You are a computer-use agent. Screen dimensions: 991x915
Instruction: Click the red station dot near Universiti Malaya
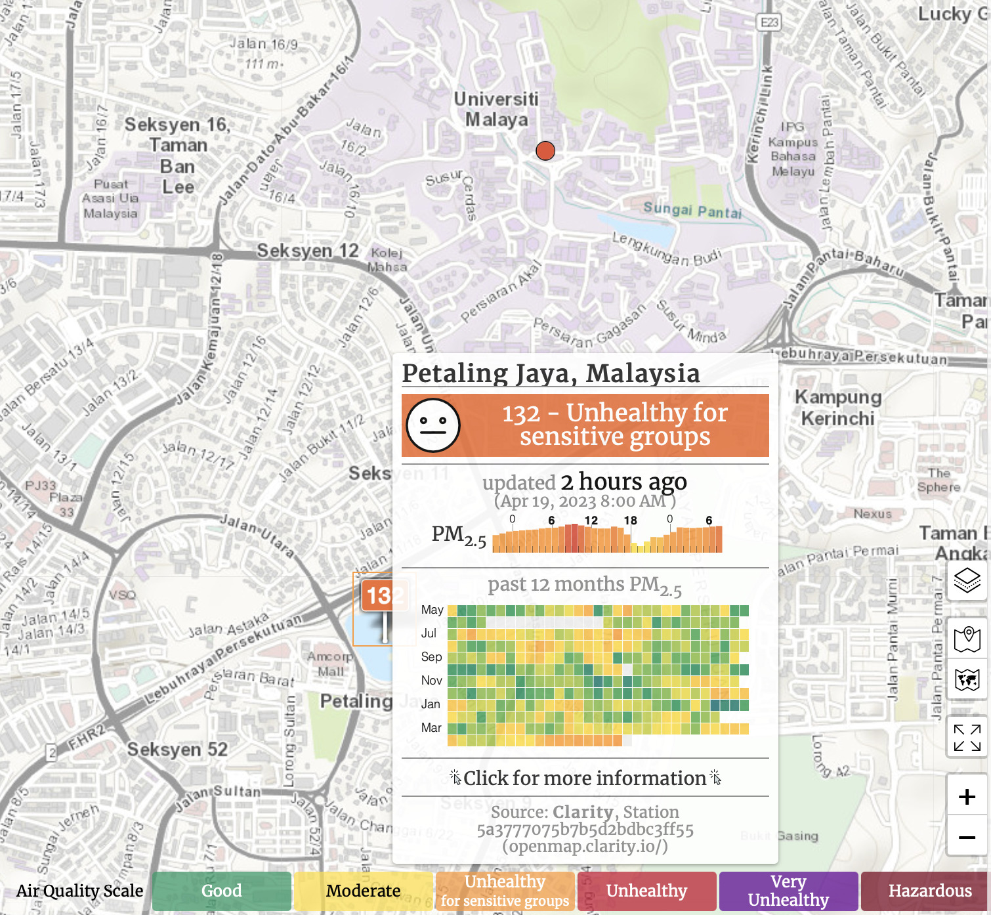pyautogui.click(x=545, y=151)
